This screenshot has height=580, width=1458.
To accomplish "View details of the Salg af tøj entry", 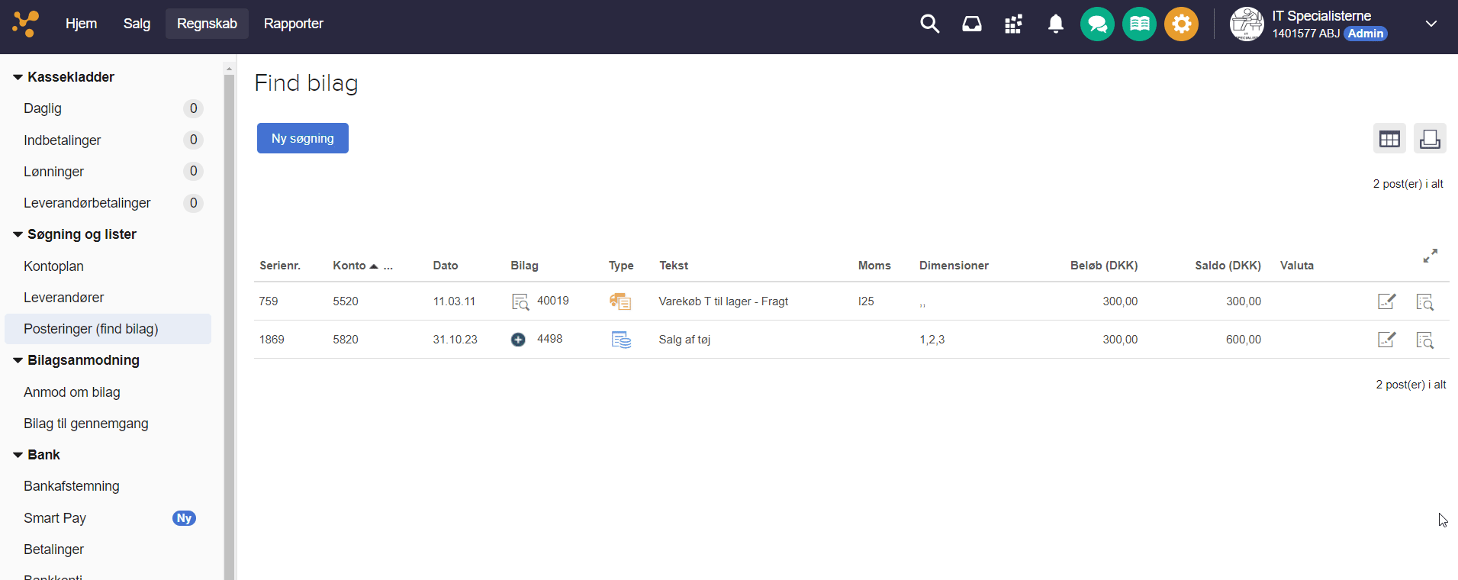I will 1424,340.
